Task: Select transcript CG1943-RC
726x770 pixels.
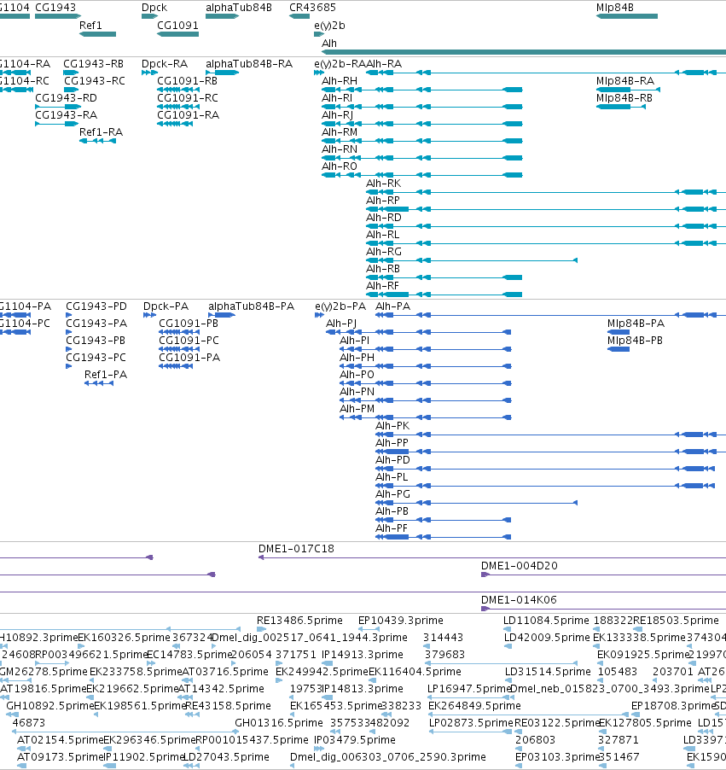Action: coord(71,90)
